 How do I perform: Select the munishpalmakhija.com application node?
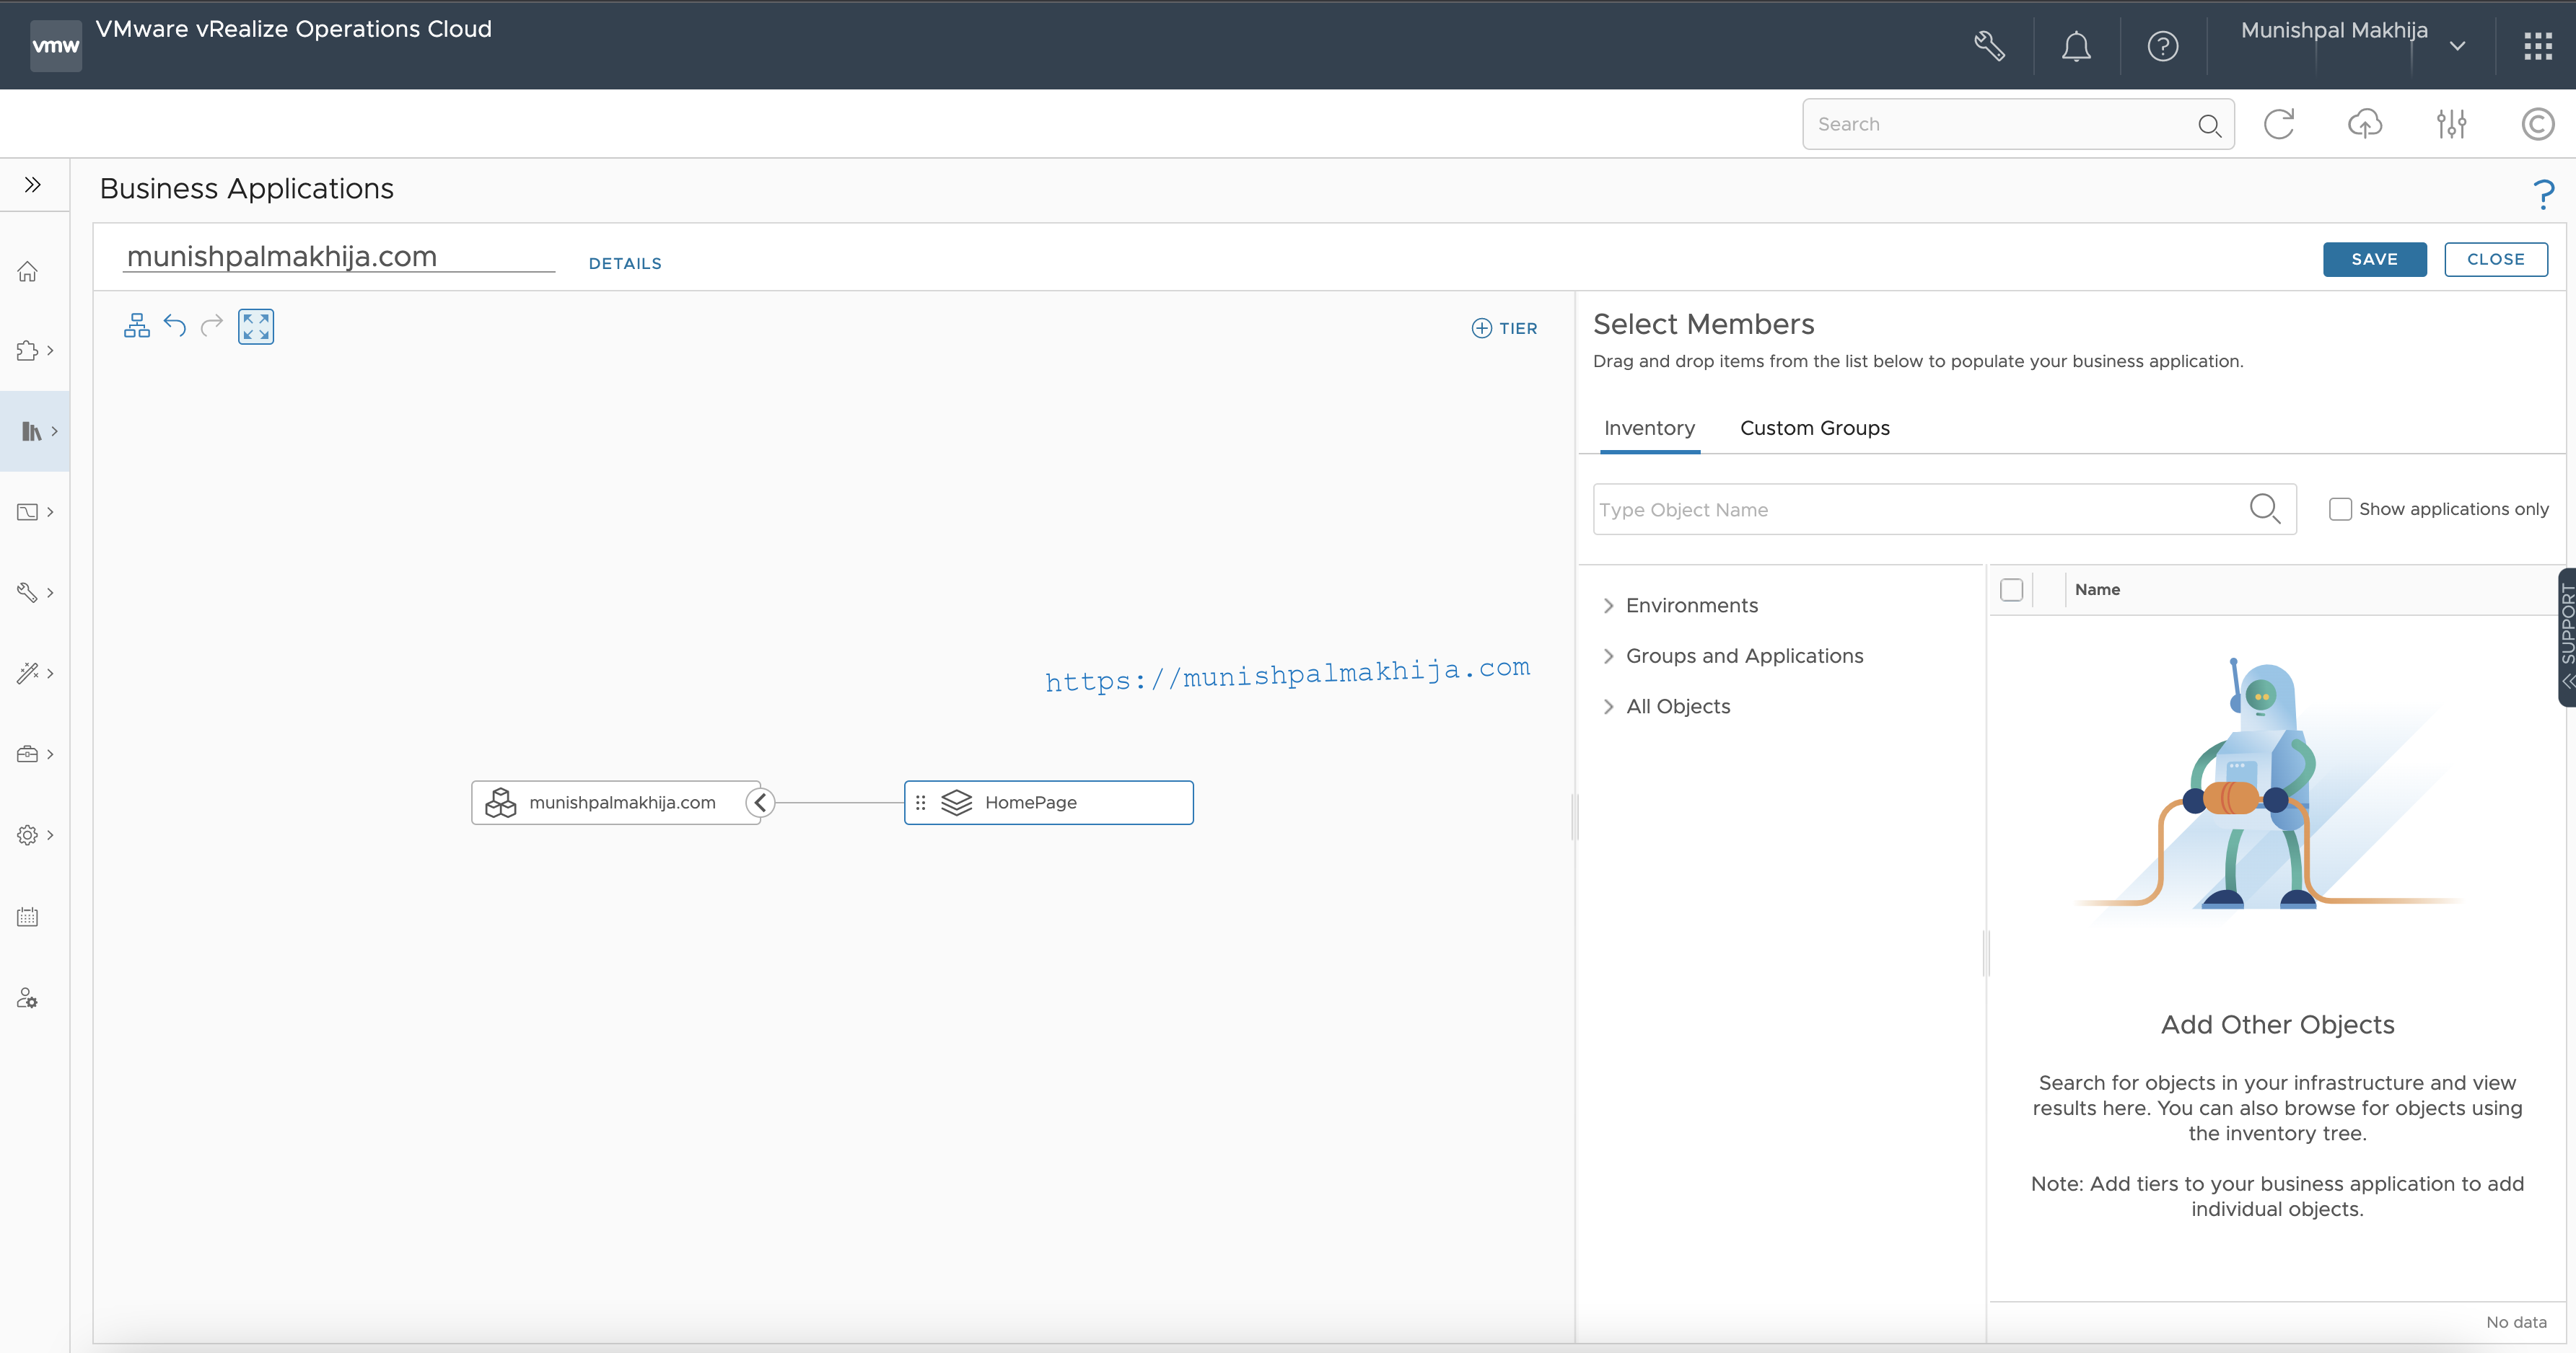615,803
